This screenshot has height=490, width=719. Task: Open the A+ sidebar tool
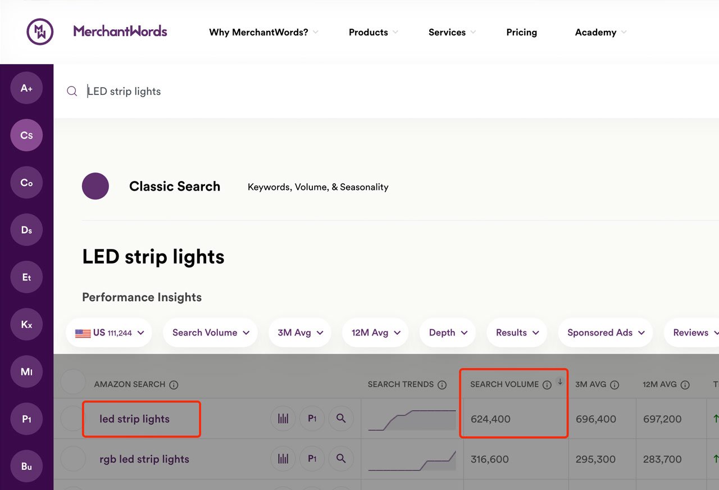(x=26, y=88)
